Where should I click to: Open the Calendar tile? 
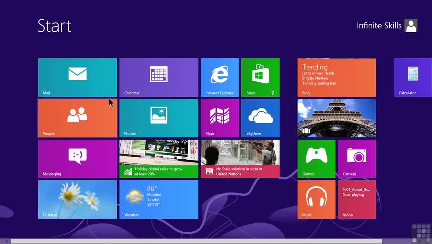[159, 77]
